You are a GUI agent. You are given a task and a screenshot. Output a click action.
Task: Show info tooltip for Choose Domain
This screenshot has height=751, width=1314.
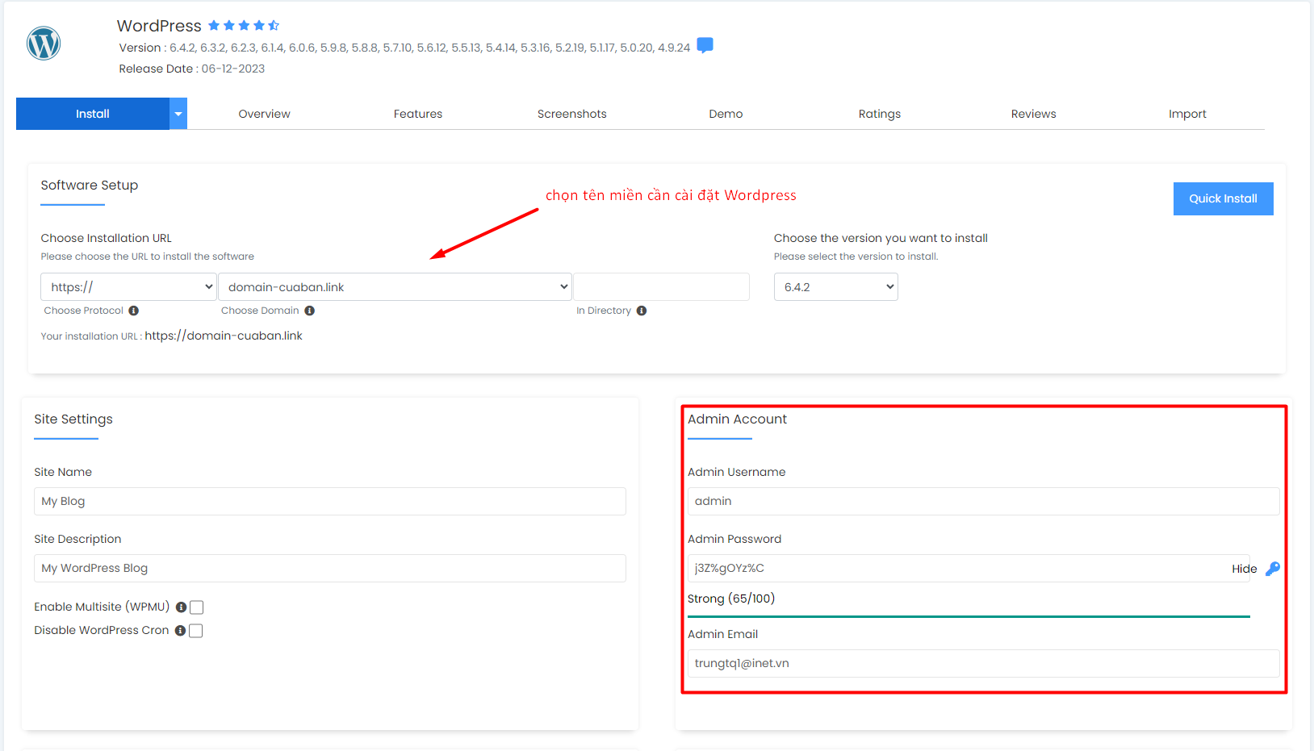pyautogui.click(x=310, y=311)
